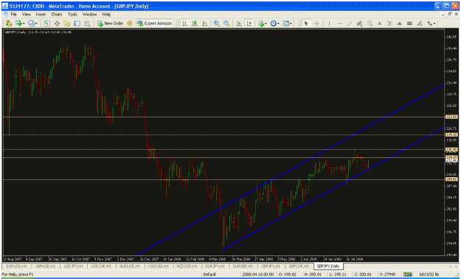Image resolution: width=461 pixels, height=279 pixels.
Task: Toggle the Market Watch window
Action: [x=46, y=24]
